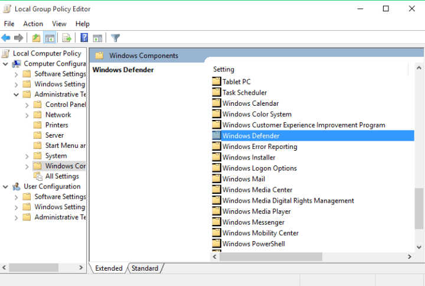This screenshot has height=286, width=425.
Task: Click the Windows Media Center folder icon
Action: coord(216,190)
